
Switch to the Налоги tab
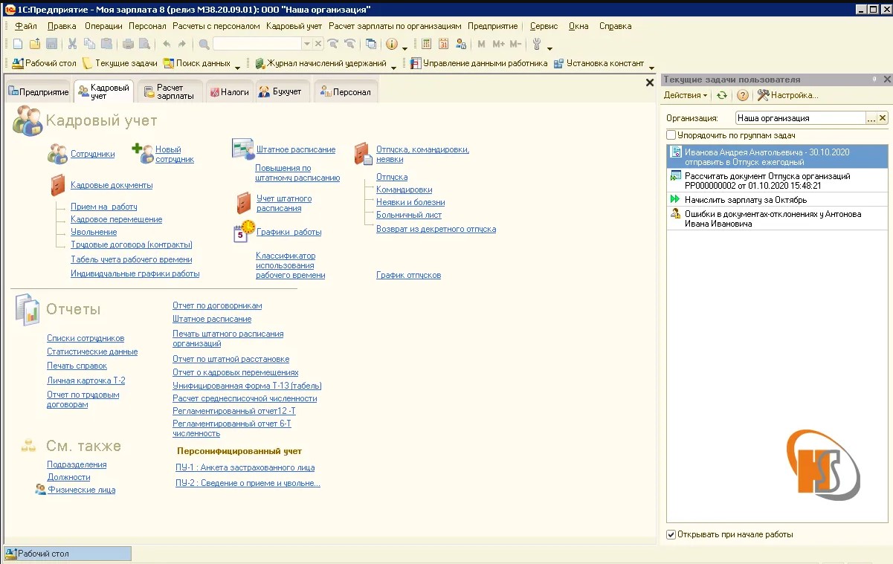229,92
